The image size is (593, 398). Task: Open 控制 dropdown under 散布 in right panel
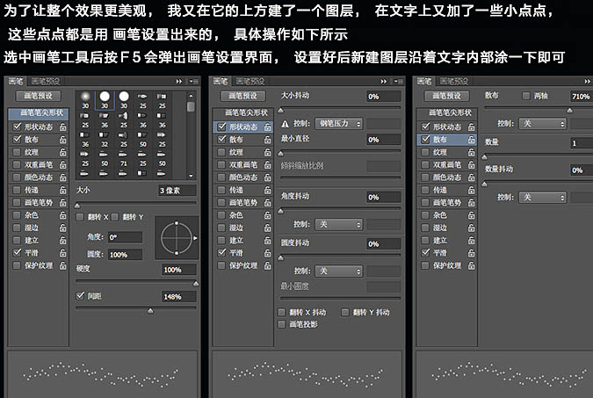coord(543,124)
